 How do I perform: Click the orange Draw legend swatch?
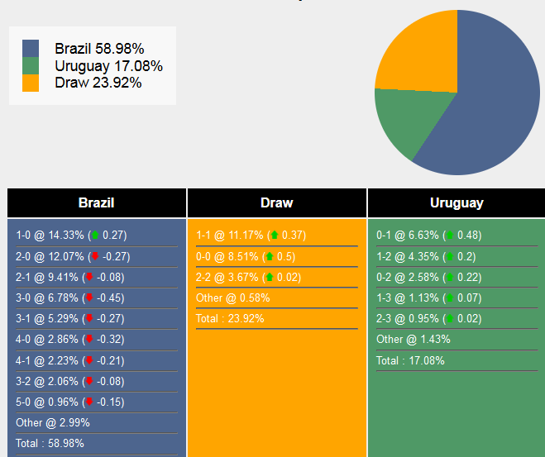(x=31, y=83)
